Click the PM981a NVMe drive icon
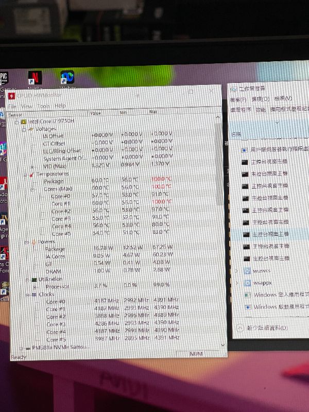This screenshot has width=309, height=412. (x=28, y=349)
